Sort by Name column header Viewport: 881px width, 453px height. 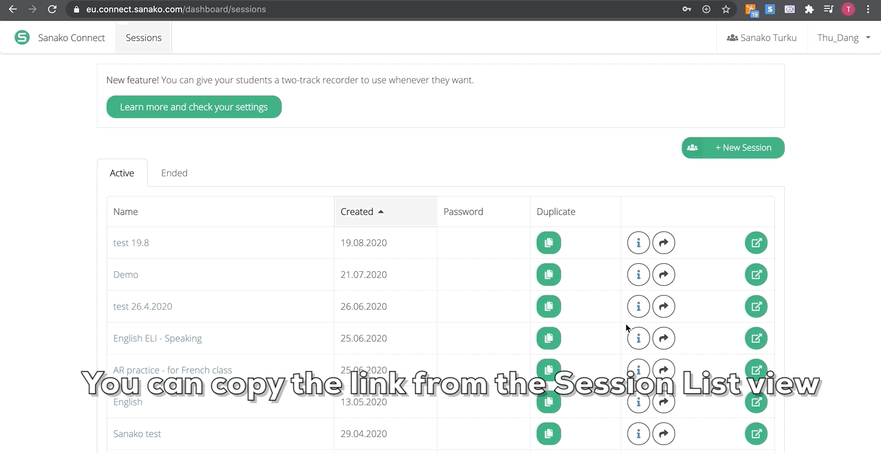pyautogui.click(x=221, y=211)
